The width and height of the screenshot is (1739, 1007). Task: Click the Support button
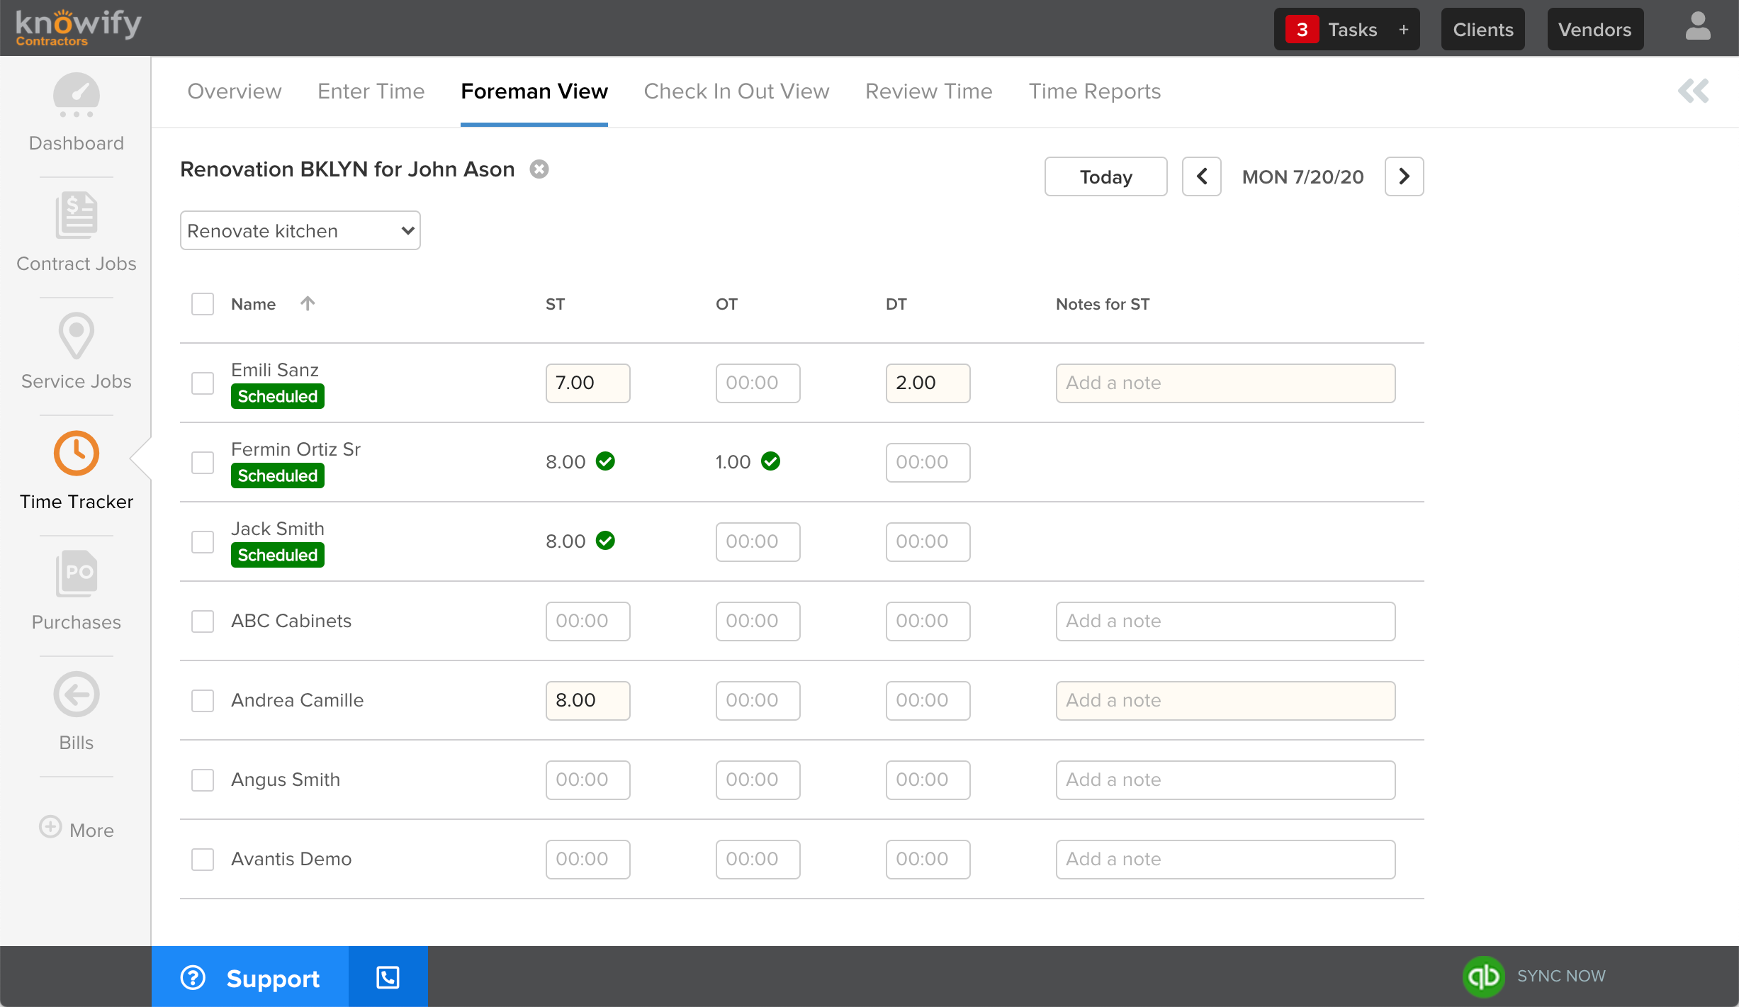250,977
